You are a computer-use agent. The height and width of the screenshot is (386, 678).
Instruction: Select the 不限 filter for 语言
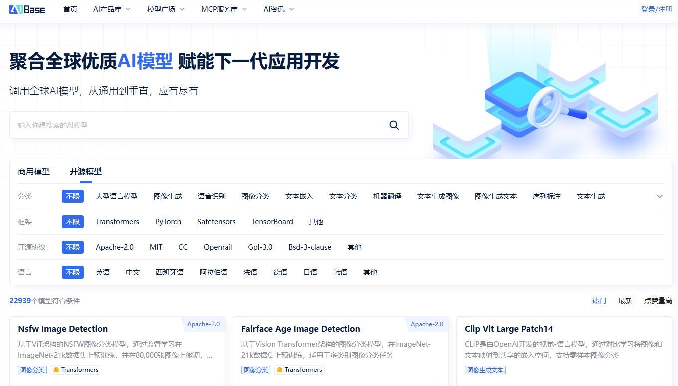point(72,272)
